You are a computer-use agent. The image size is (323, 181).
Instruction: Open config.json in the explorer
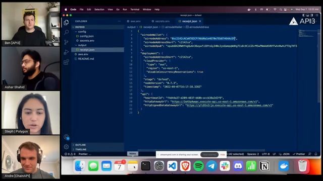(97, 36)
